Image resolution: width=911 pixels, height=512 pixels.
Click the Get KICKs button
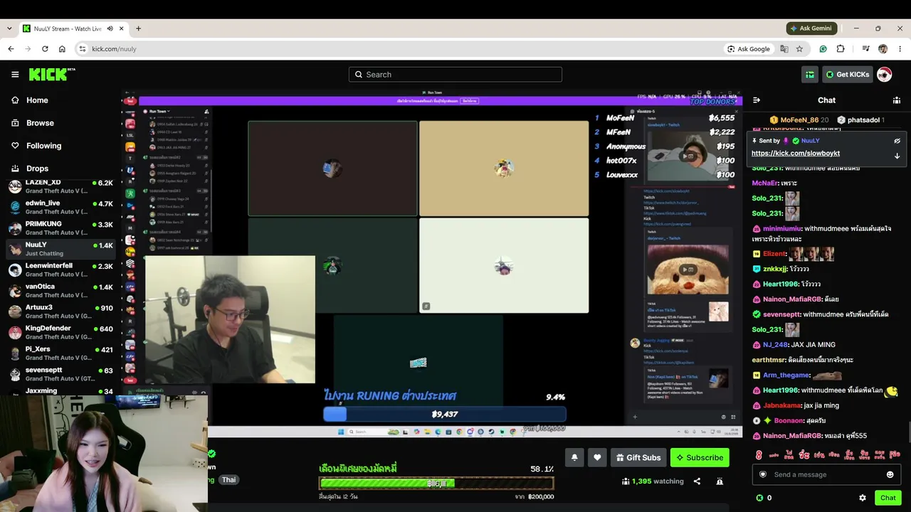tap(847, 75)
